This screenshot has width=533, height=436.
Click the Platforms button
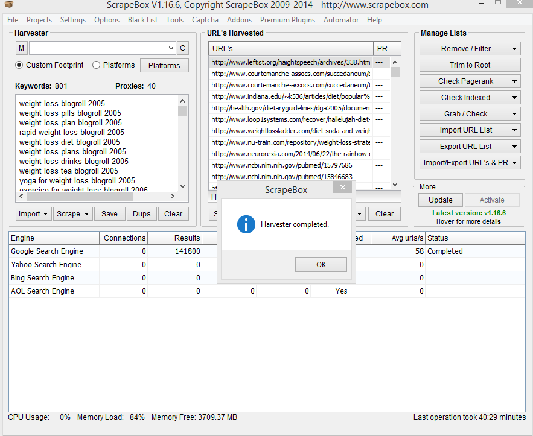[164, 66]
